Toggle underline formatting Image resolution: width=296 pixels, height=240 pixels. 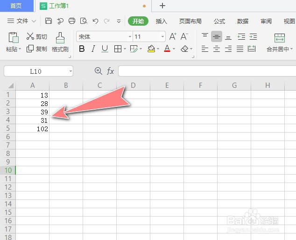pos(105,49)
